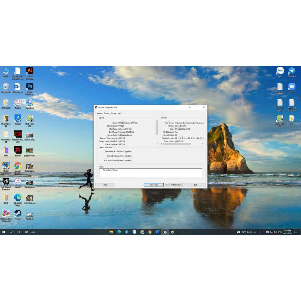This screenshot has width=301, height=301.
Task: Open the Epic Games Launcher desktop shortcut
Action: (6, 181)
